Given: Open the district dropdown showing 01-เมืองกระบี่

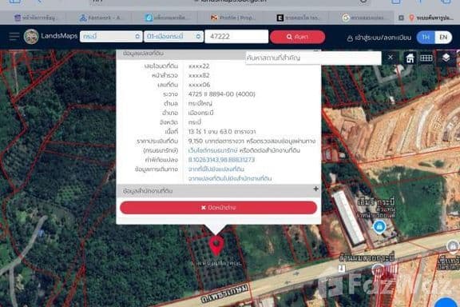Looking at the screenshot, I should [173, 37].
